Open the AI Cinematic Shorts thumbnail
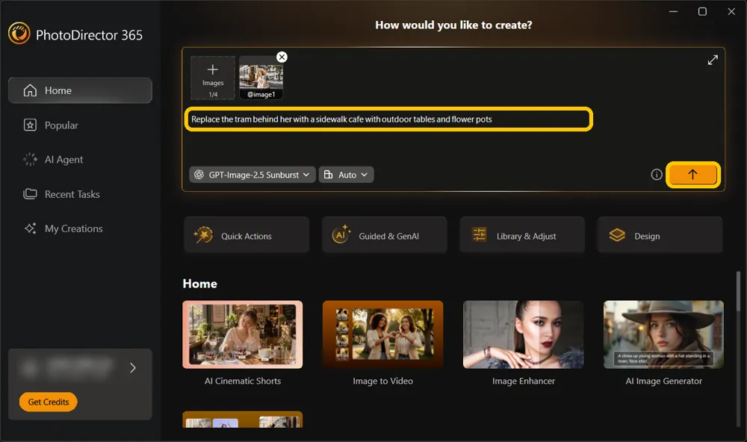 click(x=243, y=334)
